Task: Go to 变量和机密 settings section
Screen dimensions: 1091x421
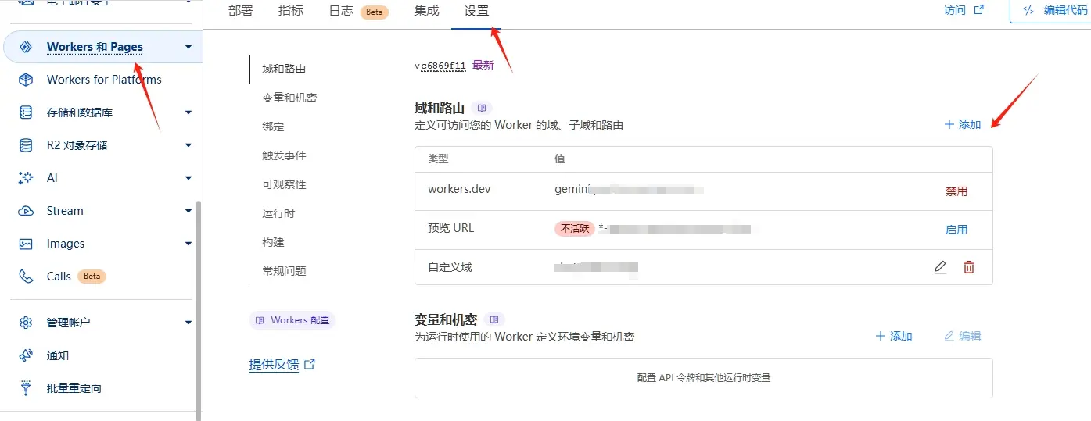Action: click(289, 98)
